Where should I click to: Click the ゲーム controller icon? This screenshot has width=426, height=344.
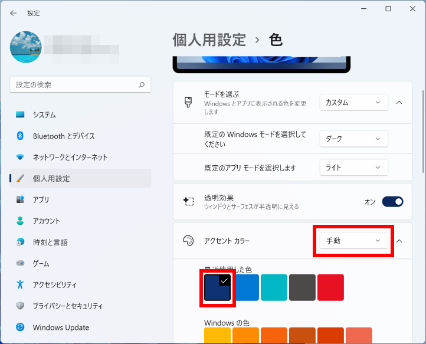coord(20,263)
